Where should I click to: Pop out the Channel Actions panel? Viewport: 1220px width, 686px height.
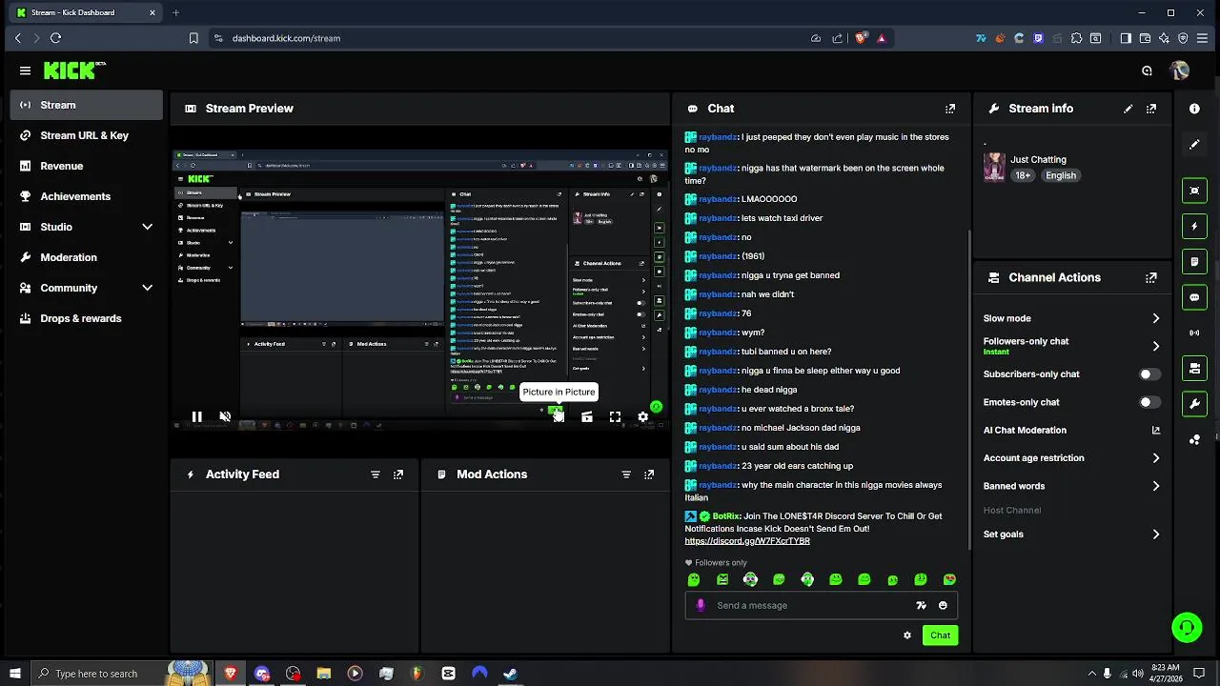[1151, 277]
